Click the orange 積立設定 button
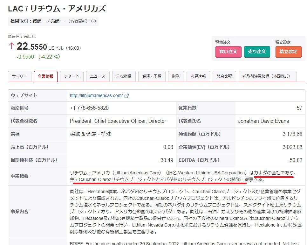 coord(288,52)
